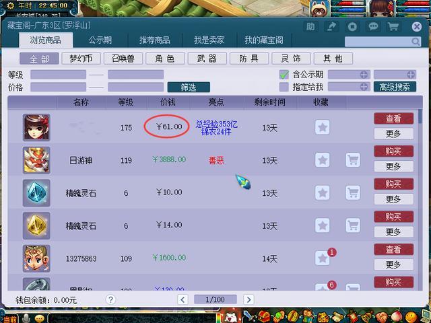Click the share arrow icon
Screen dimensions: 431x323
point(331,26)
